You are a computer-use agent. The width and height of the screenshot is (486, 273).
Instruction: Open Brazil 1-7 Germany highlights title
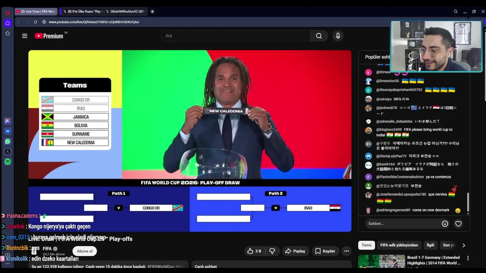[434, 260]
